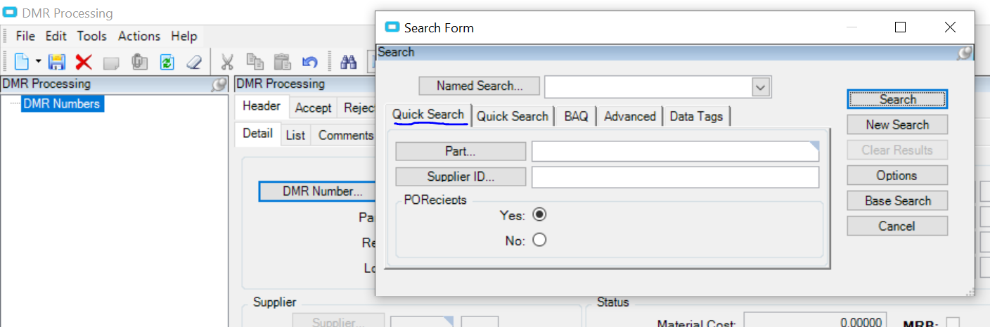The height and width of the screenshot is (327, 990).
Task: Open the Actions menu
Action: coord(139,36)
